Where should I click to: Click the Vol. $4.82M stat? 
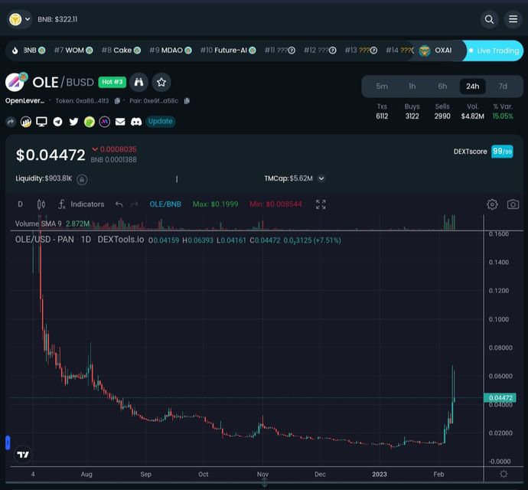(x=472, y=112)
